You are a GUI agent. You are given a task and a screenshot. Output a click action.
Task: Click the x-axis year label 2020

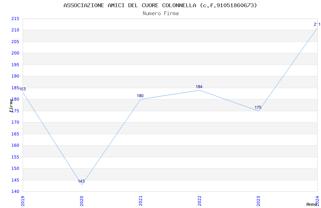(x=82, y=201)
